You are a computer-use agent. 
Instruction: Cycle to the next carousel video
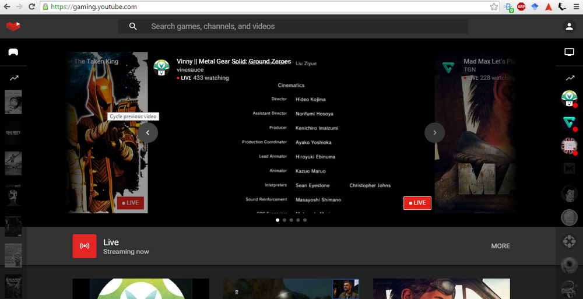(434, 133)
